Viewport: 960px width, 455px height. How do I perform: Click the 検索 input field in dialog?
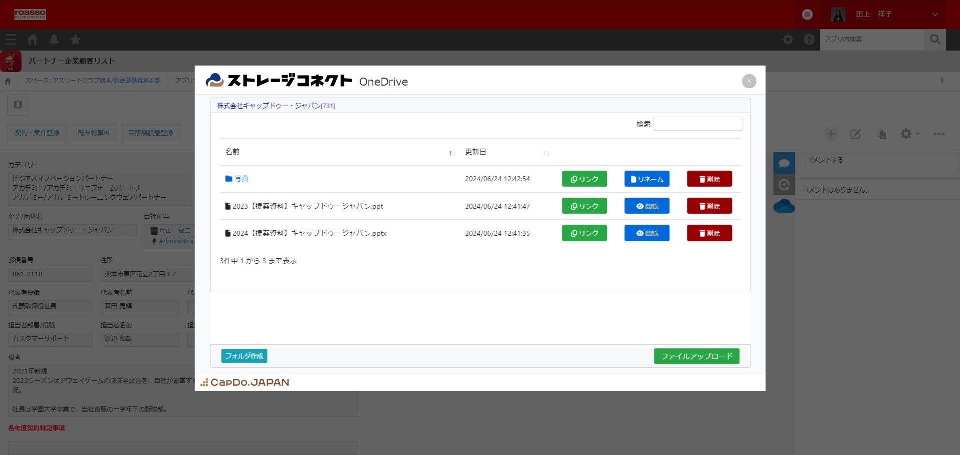697,124
